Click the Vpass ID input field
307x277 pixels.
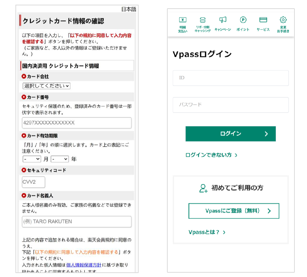tap(231, 78)
